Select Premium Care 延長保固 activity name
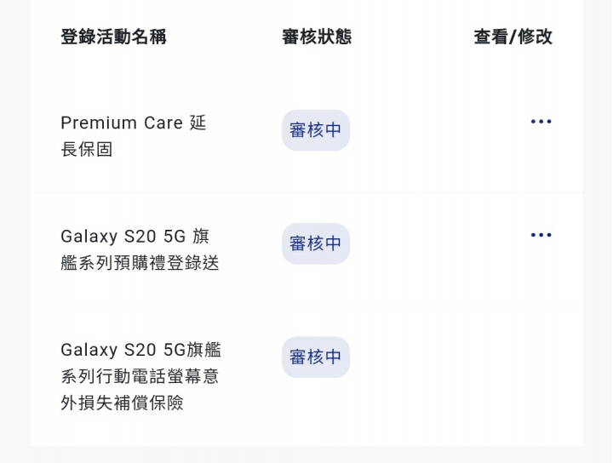The width and height of the screenshot is (613, 463). (134, 136)
